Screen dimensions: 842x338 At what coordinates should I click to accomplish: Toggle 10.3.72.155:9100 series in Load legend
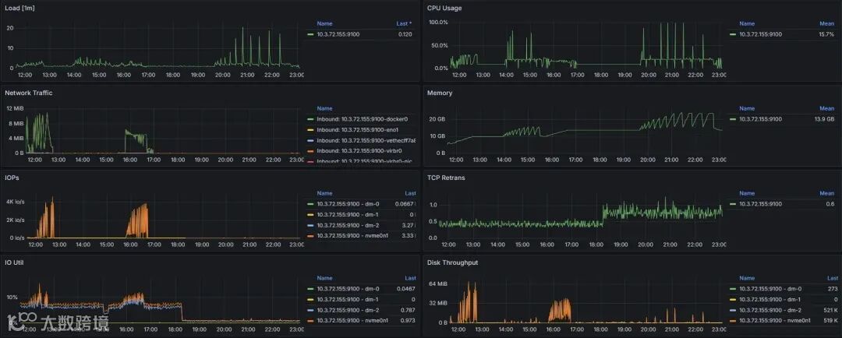click(x=338, y=33)
